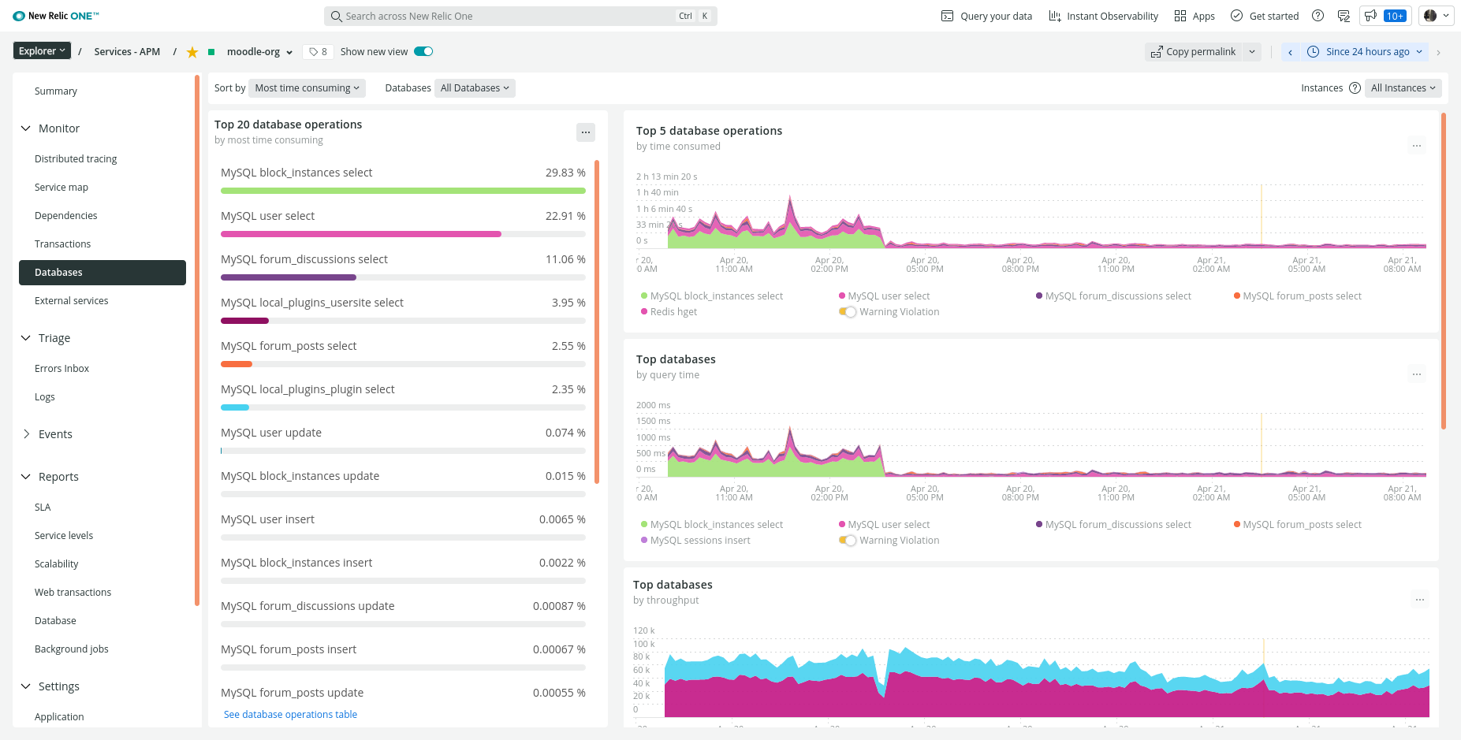
Task: Click MySQL user select pink progress bar
Action: (x=361, y=234)
